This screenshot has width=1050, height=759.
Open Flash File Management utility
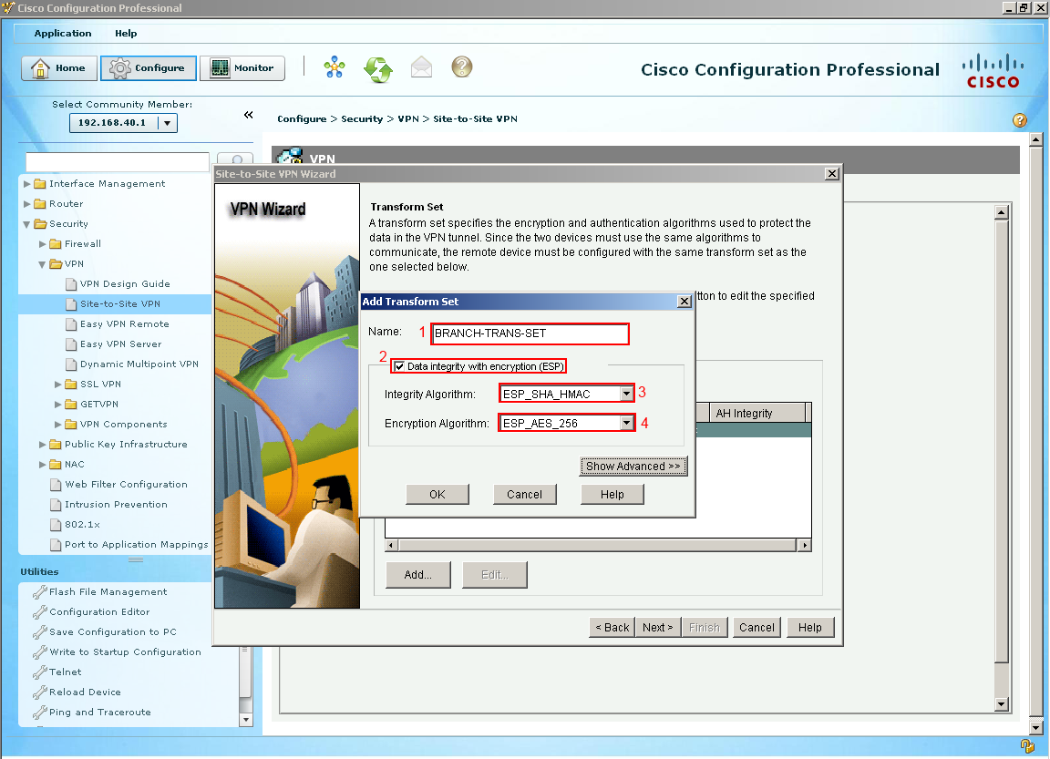click(108, 591)
